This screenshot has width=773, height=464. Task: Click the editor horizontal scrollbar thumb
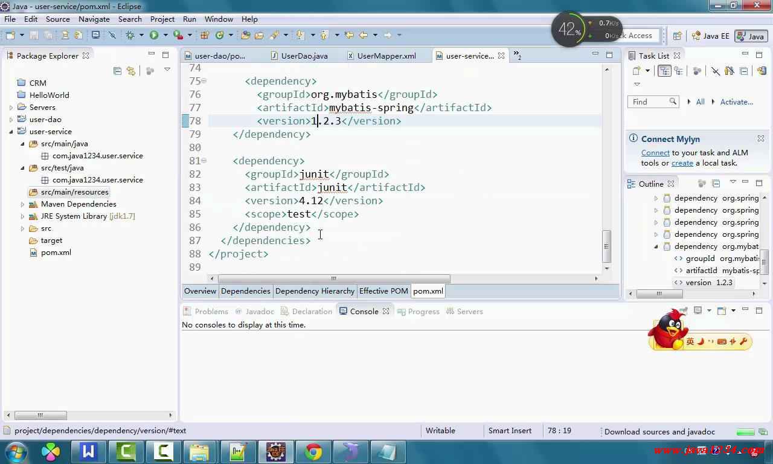pos(333,279)
